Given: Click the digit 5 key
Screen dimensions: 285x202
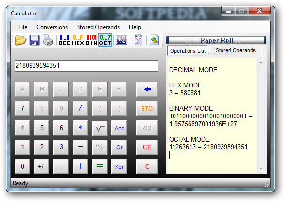Looking at the screenshot, I should pyautogui.click(x=42, y=128).
